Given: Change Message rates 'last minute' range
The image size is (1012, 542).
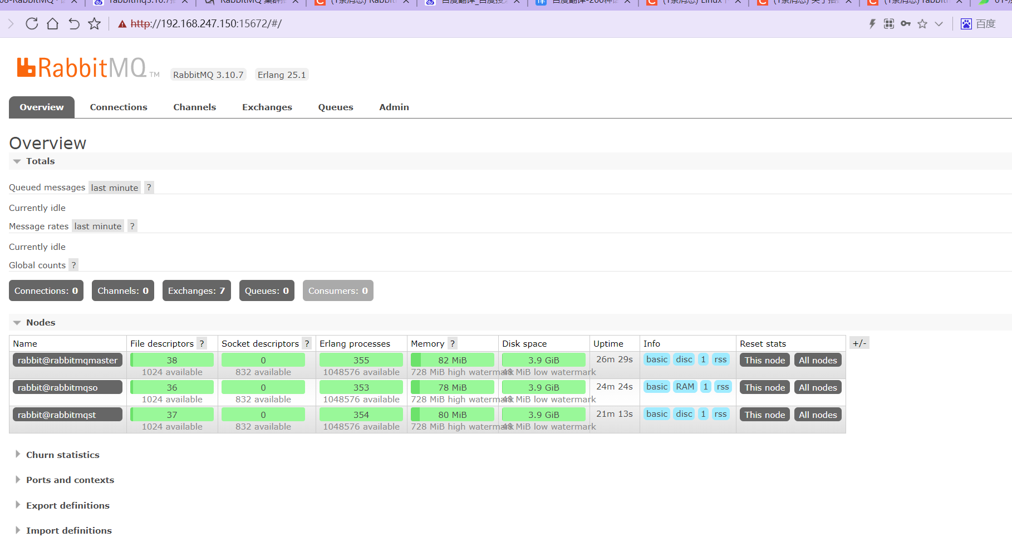Looking at the screenshot, I should pyautogui.click(x=98, y=226).
